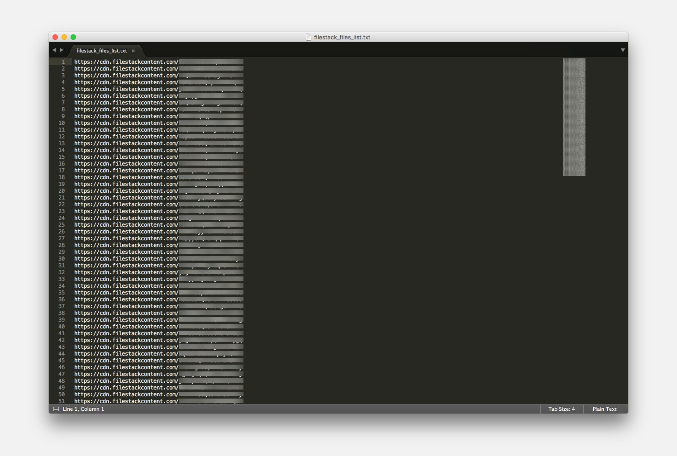Click line number 51 in the gutter

coord(62,401)
